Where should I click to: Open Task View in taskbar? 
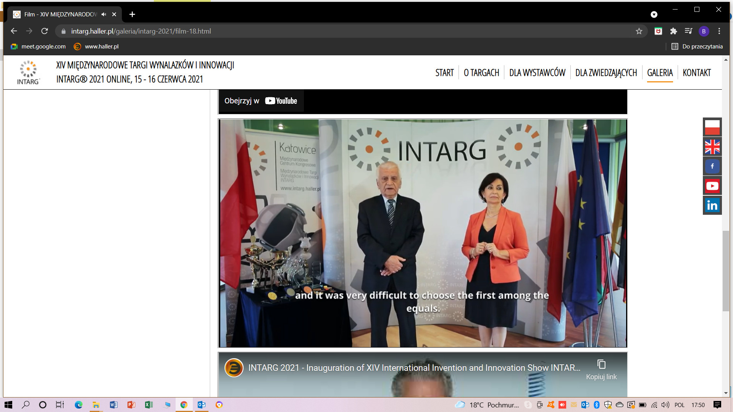coord(60,405)
